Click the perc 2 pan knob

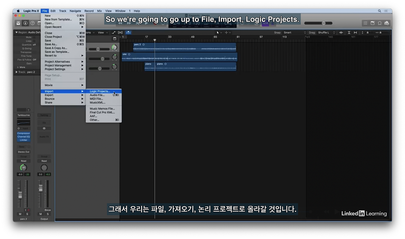24,168
